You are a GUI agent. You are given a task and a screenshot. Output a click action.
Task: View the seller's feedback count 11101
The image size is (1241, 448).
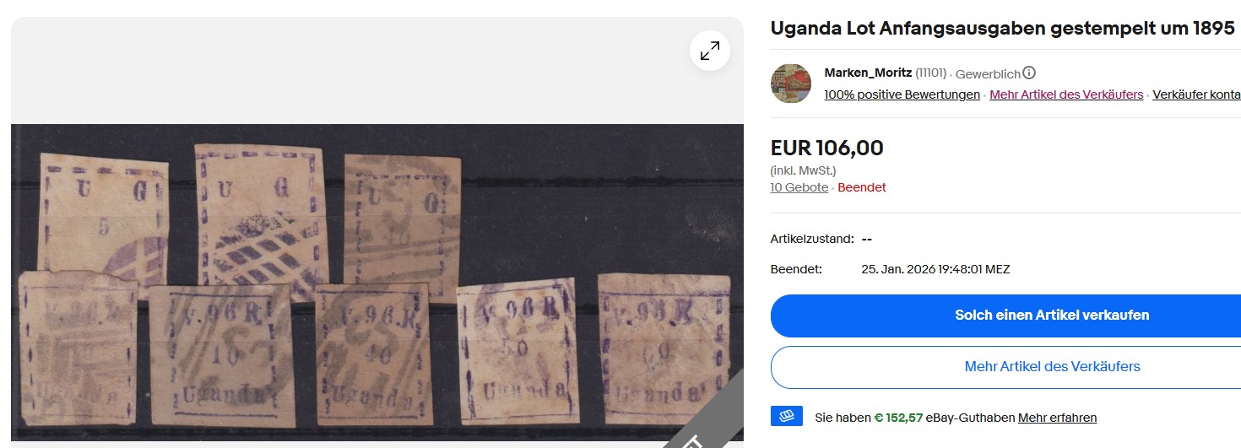tap(931, 73)
